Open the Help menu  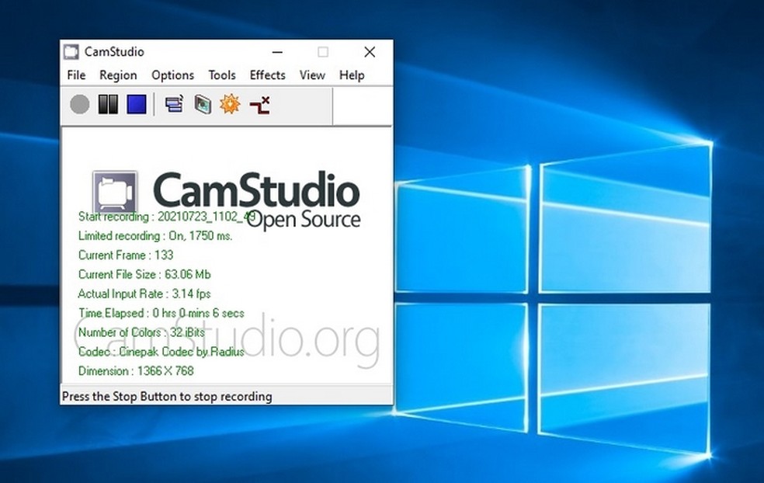[352, 75]
